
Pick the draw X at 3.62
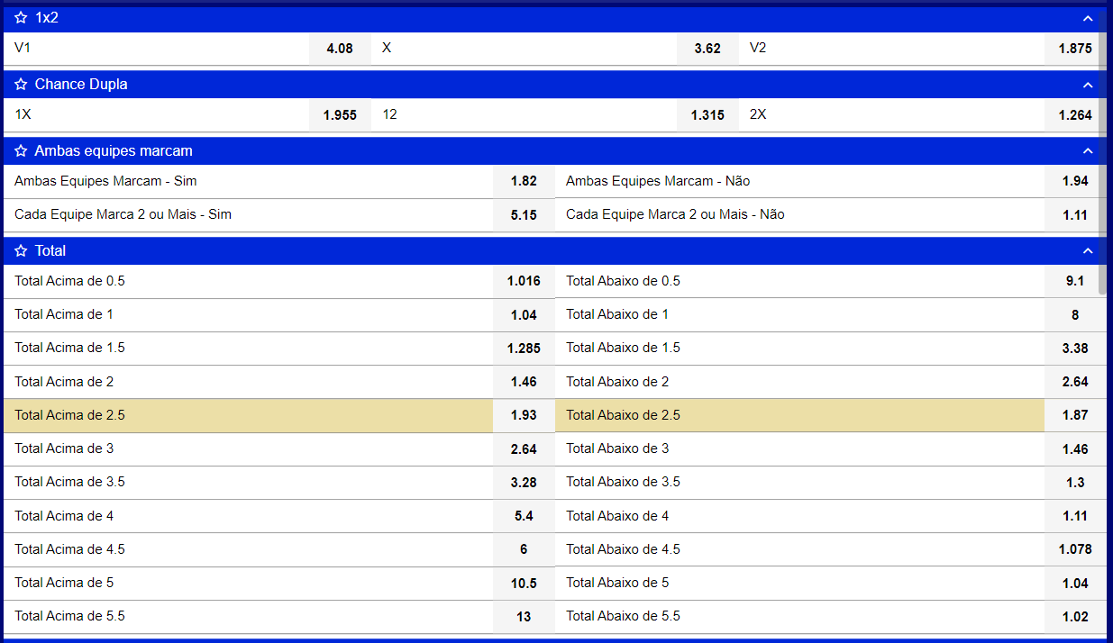pyautogui.click(x=707, y=49)
